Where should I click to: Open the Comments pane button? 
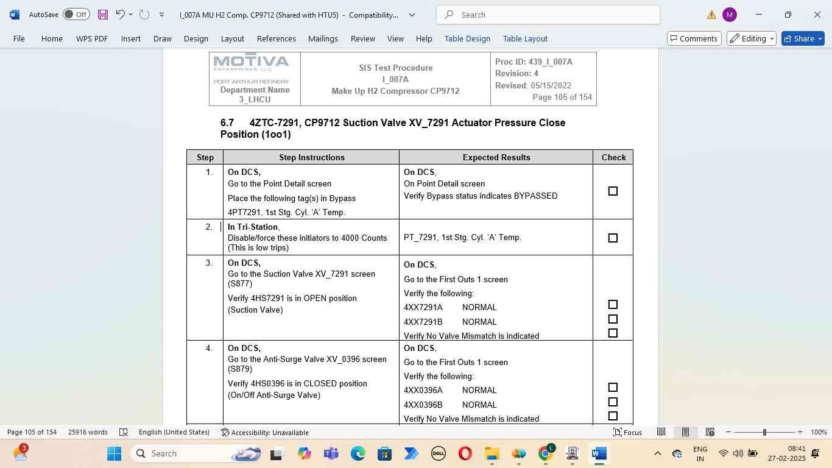pyautogui.click(x=694, y=38)
